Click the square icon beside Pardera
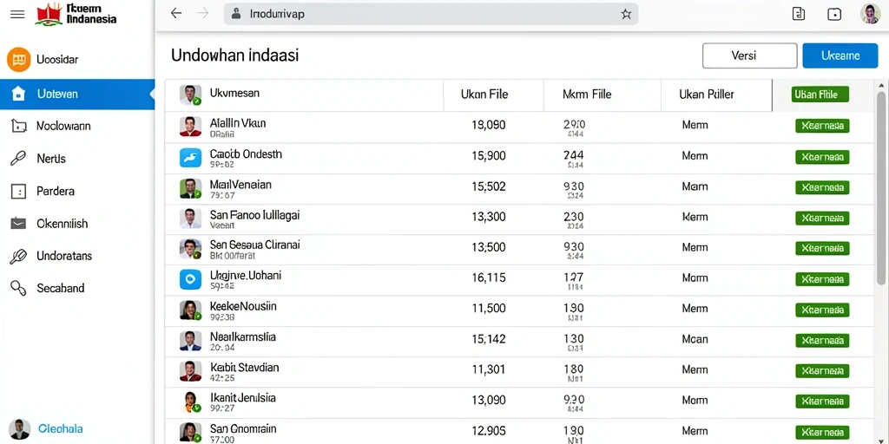Image resolution: width=889 pixels, height=444 pixels. click(x=19, y=192)
